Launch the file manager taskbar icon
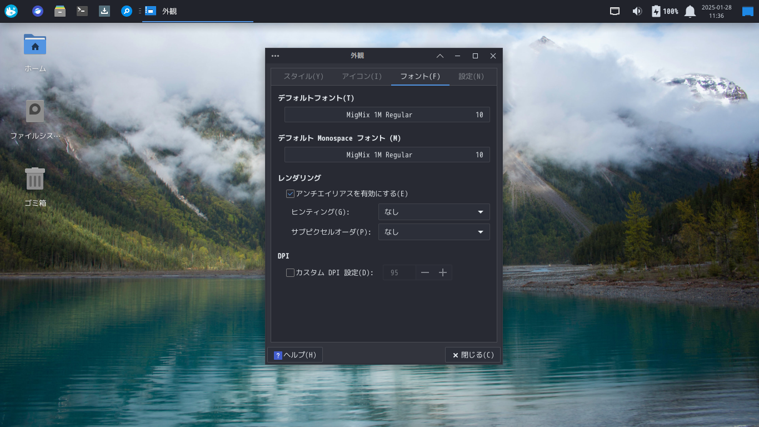The height and width of the screenshot is (427, 759). tap(59, 11)
